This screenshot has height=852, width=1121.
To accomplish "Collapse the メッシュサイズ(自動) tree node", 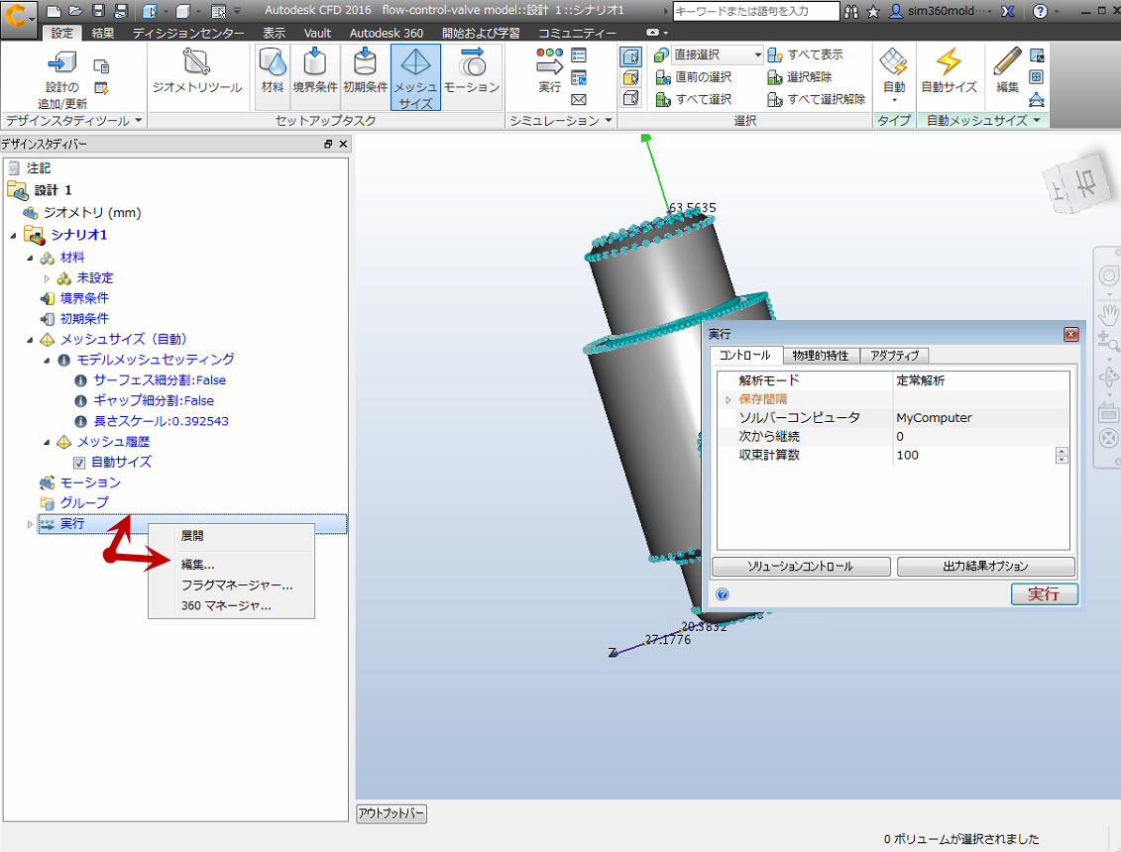I will (x=30, y=340).
